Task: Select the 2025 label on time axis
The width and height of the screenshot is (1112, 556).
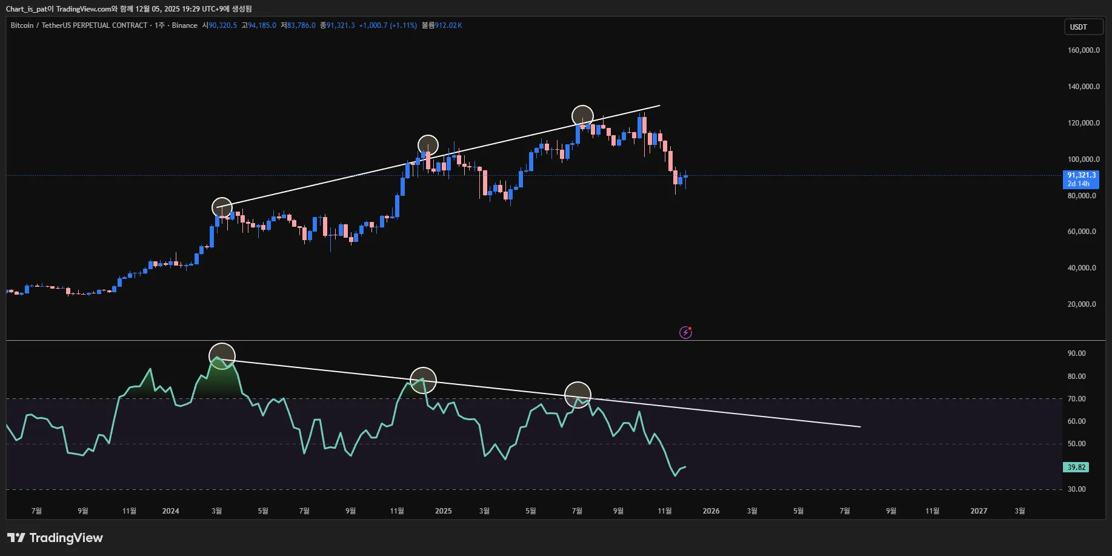Action: pos(443,511)
